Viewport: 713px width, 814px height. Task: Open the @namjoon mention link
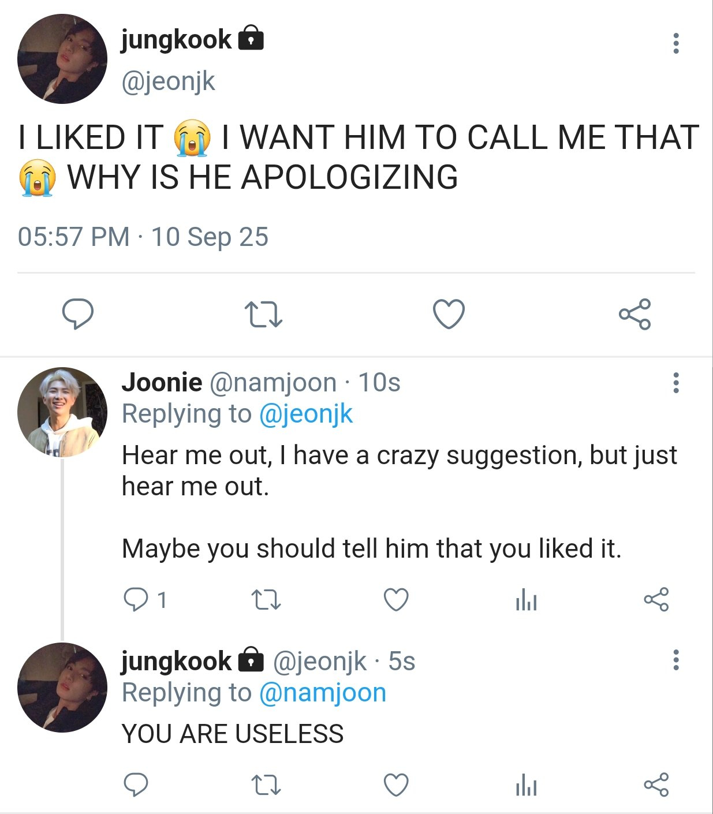click(x=322, y=692)
